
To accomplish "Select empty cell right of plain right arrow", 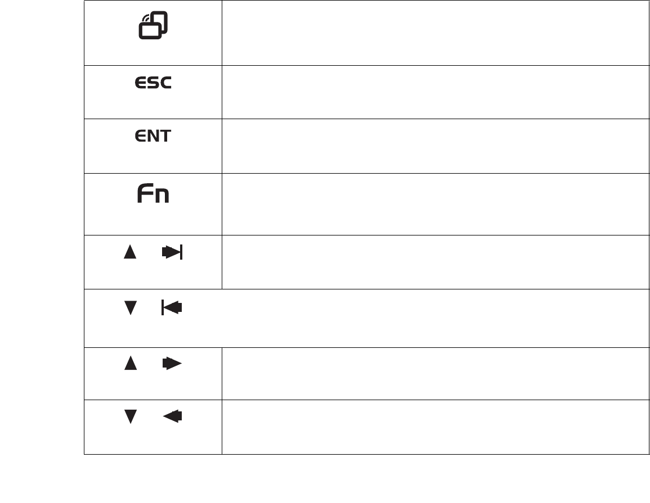I will 433,373.
